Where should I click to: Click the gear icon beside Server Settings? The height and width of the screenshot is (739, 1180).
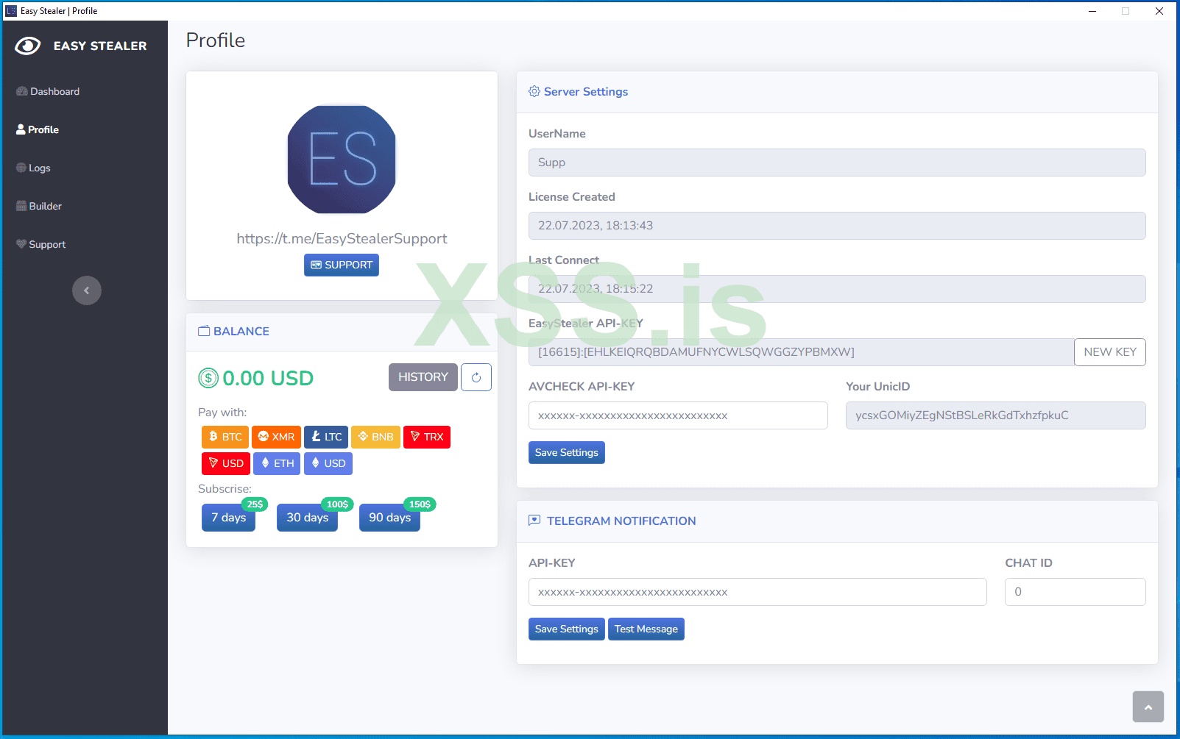[534, 91]
